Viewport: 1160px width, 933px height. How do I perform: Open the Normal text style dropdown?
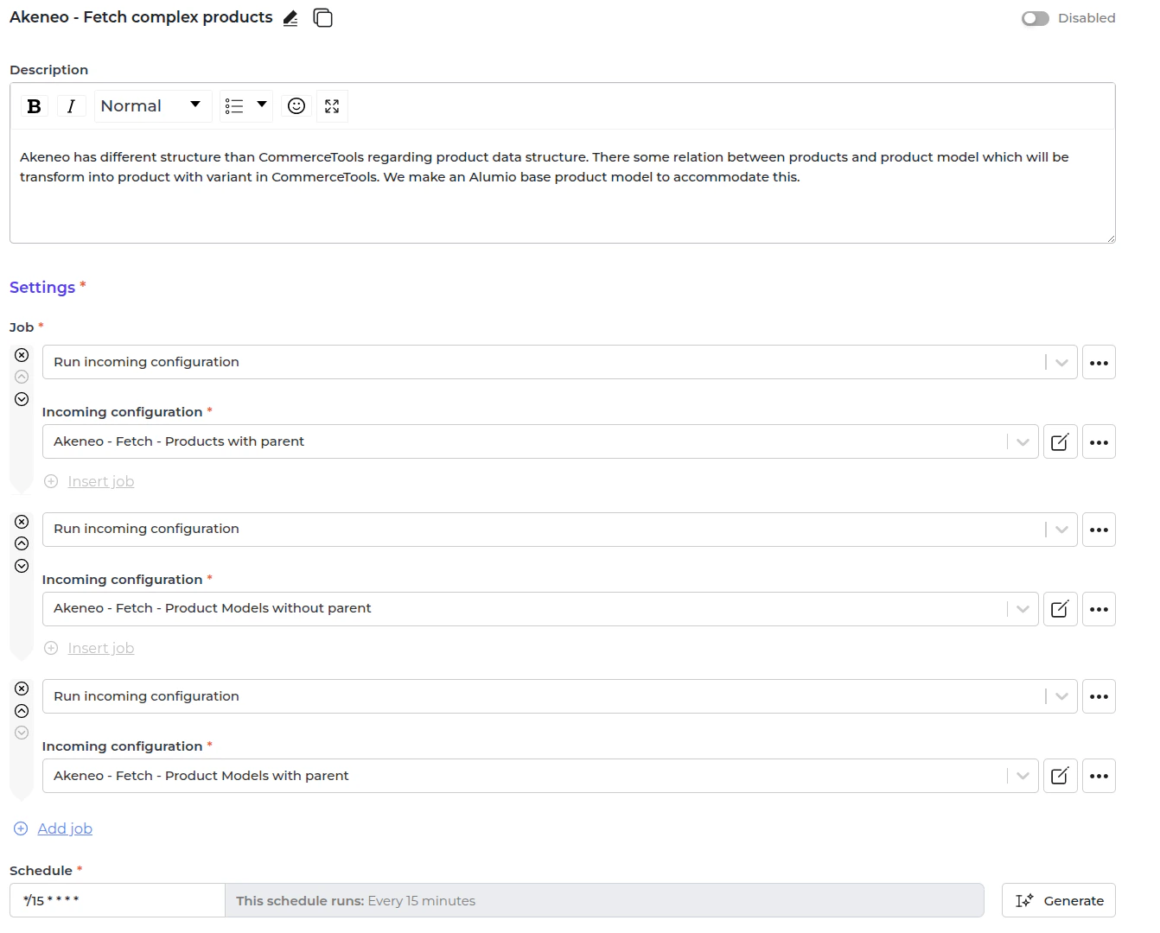pos(152,106)
